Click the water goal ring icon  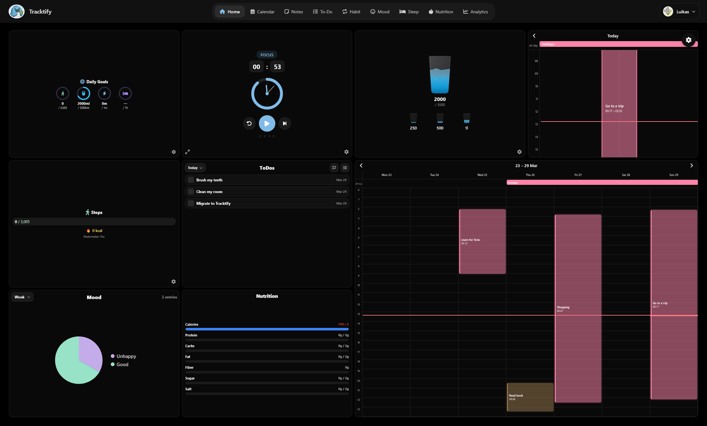point(84,93)
